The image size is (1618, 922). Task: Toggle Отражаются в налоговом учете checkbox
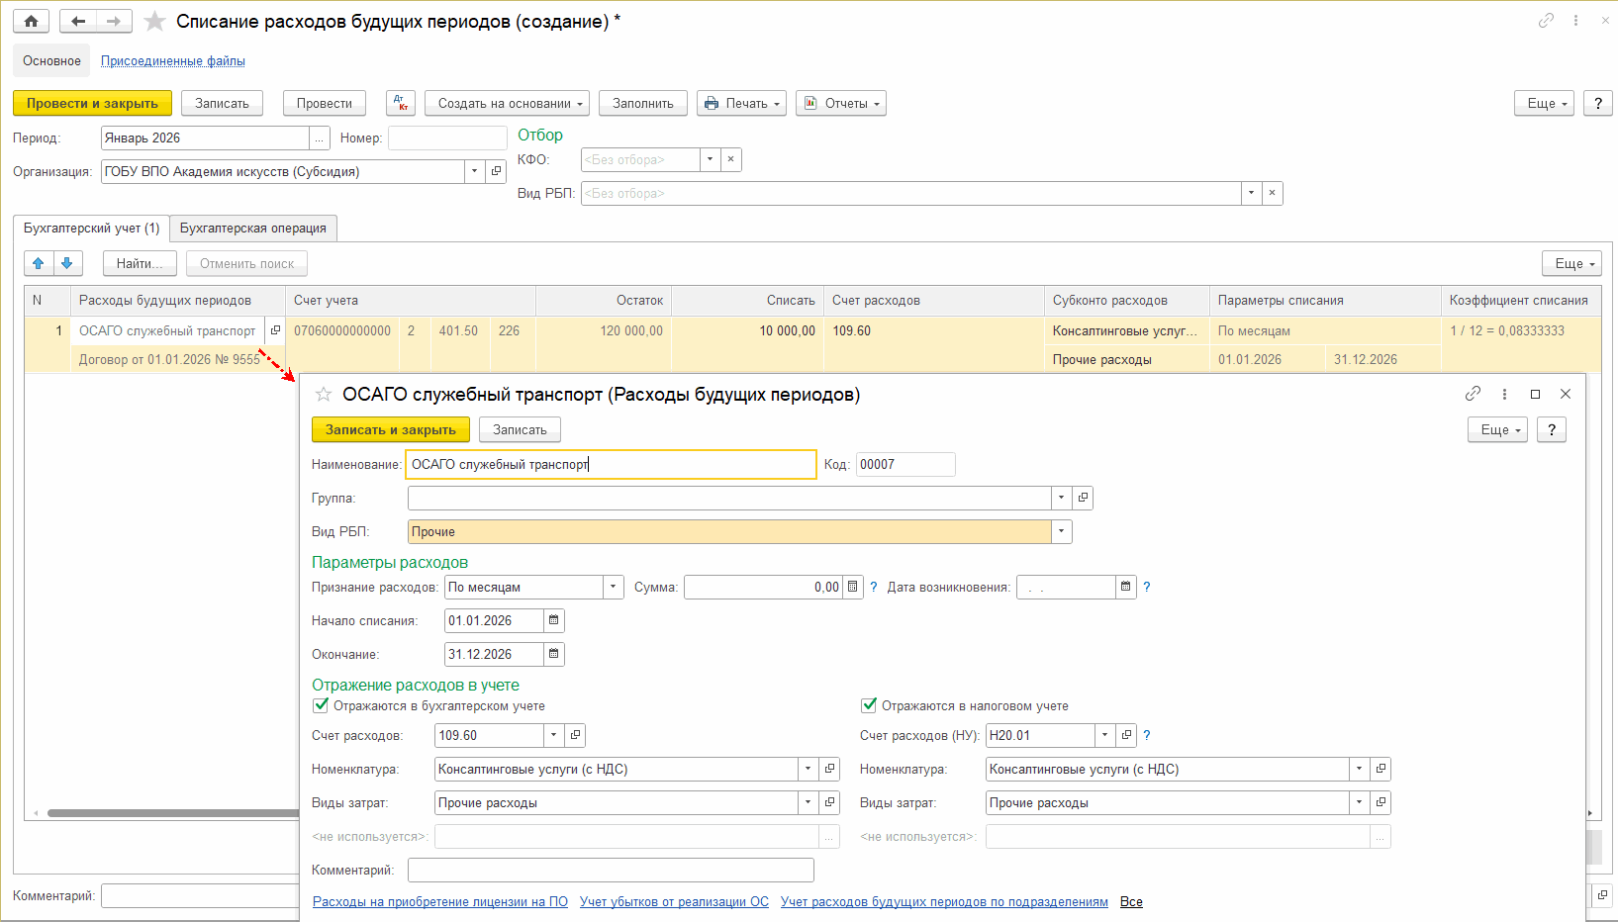[x=869, y=705]
